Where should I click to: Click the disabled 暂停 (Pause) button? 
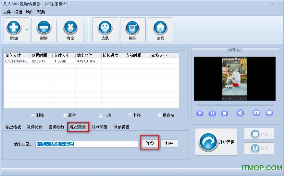[x=259, y=148]
